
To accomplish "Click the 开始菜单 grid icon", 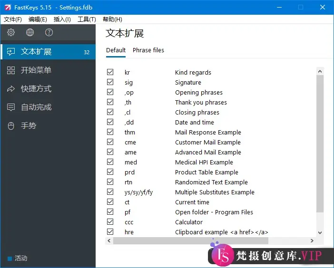I will coord(11,70).
